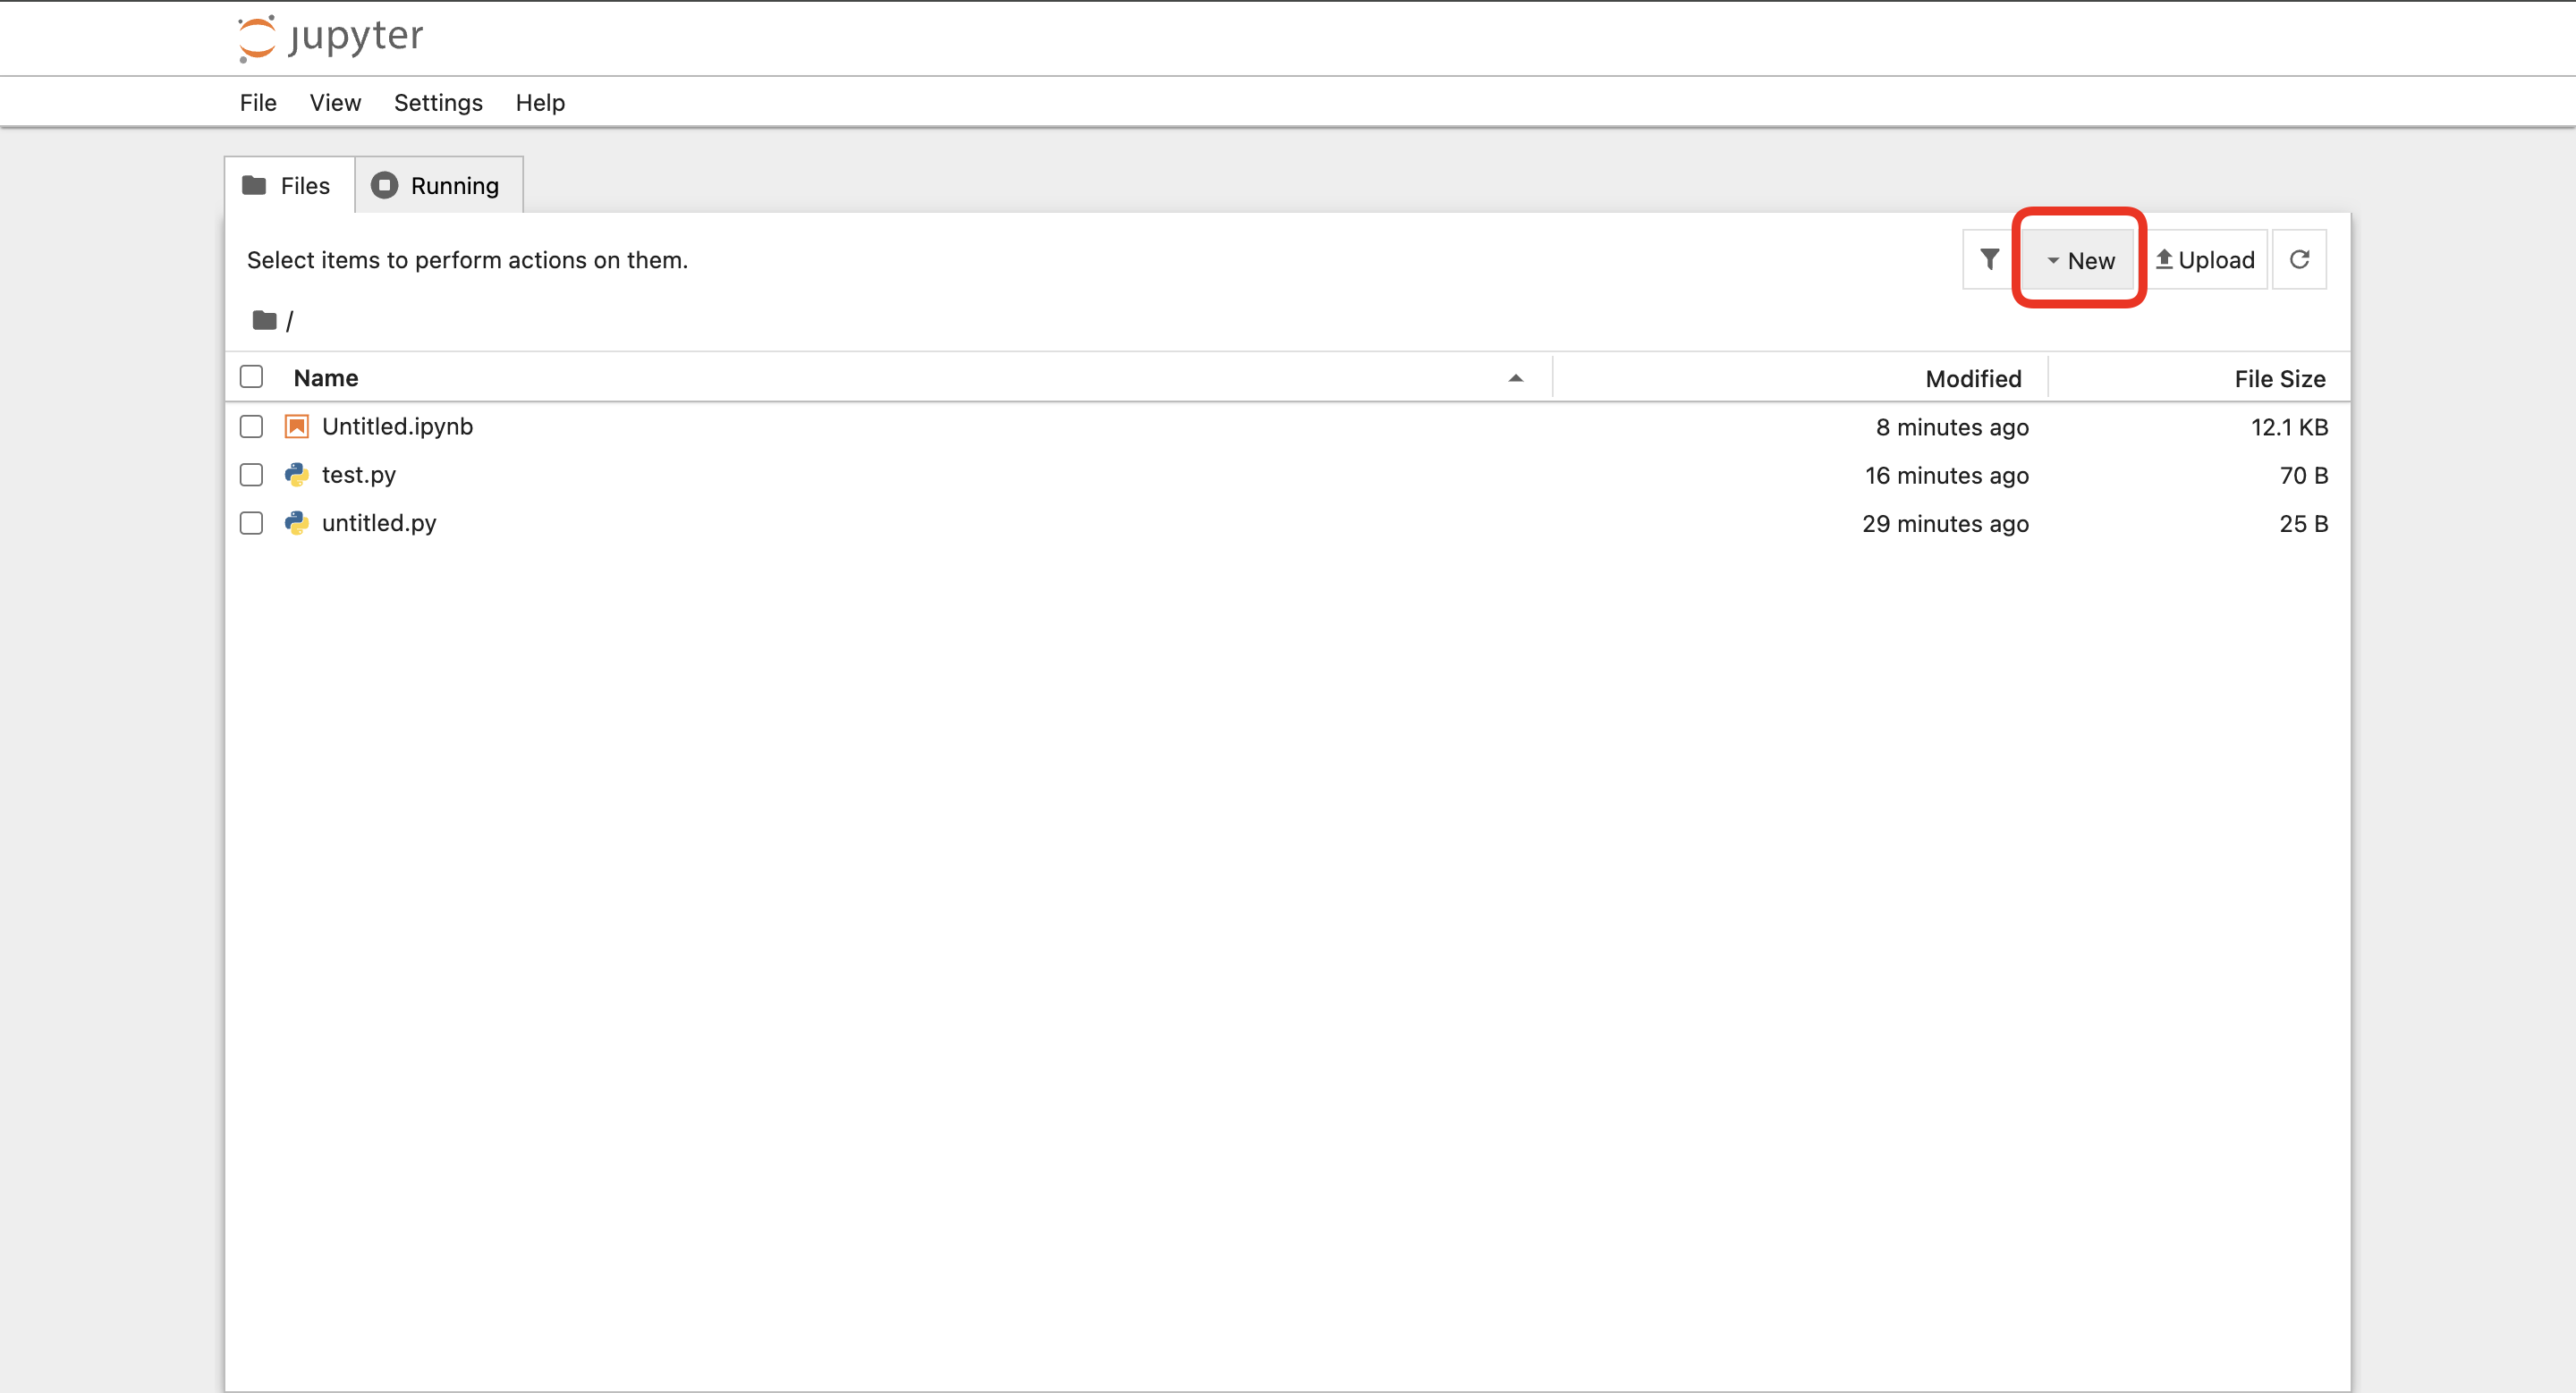Check the select-all checkbox in header
Viewport: 2576px width, 1393px height.
coord(251,376)
